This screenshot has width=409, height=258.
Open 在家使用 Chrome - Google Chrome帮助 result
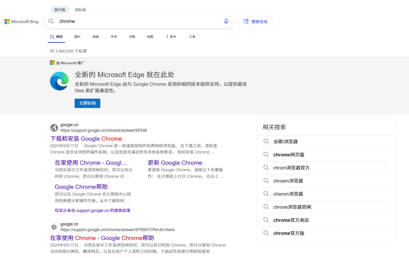click(102, 238)
